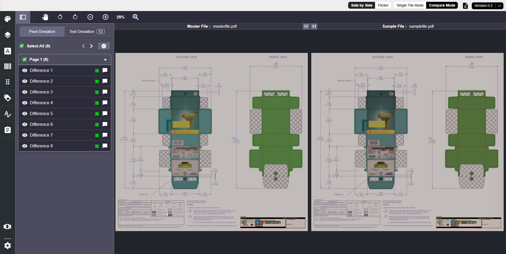The width and height of the screenshot is (506, 254).
Task: Open the spell check sidebar icon
Action: click(8, 114)
